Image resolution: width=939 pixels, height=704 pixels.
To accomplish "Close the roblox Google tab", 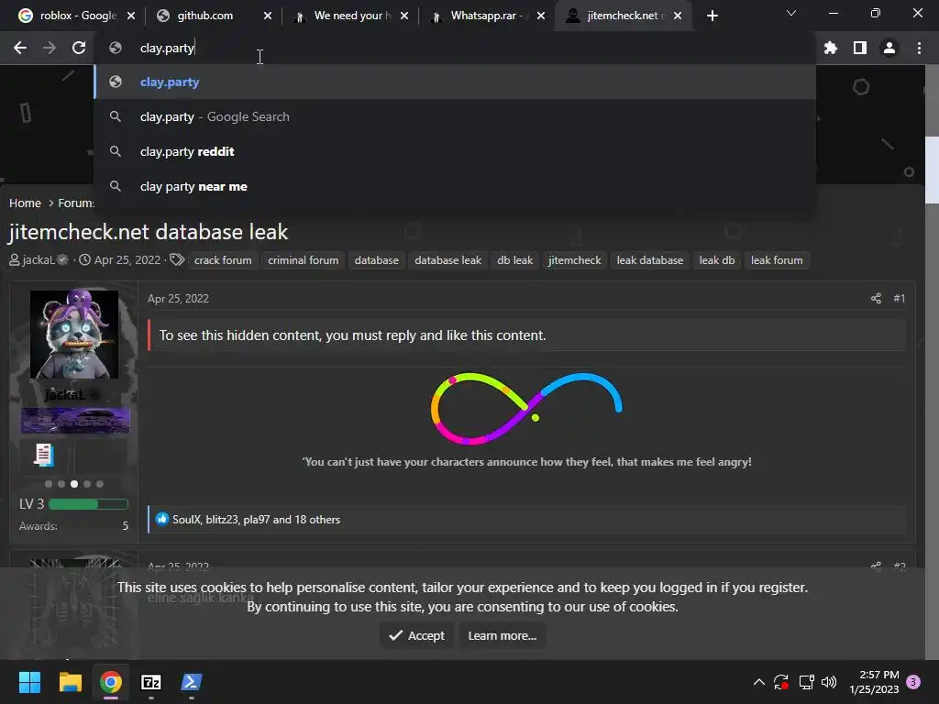I will [x=131, y=16].
